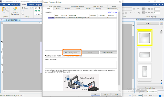Open the Picture Library panel options arrow
This screenshot has width=164, height=97.
pos(160,20)
